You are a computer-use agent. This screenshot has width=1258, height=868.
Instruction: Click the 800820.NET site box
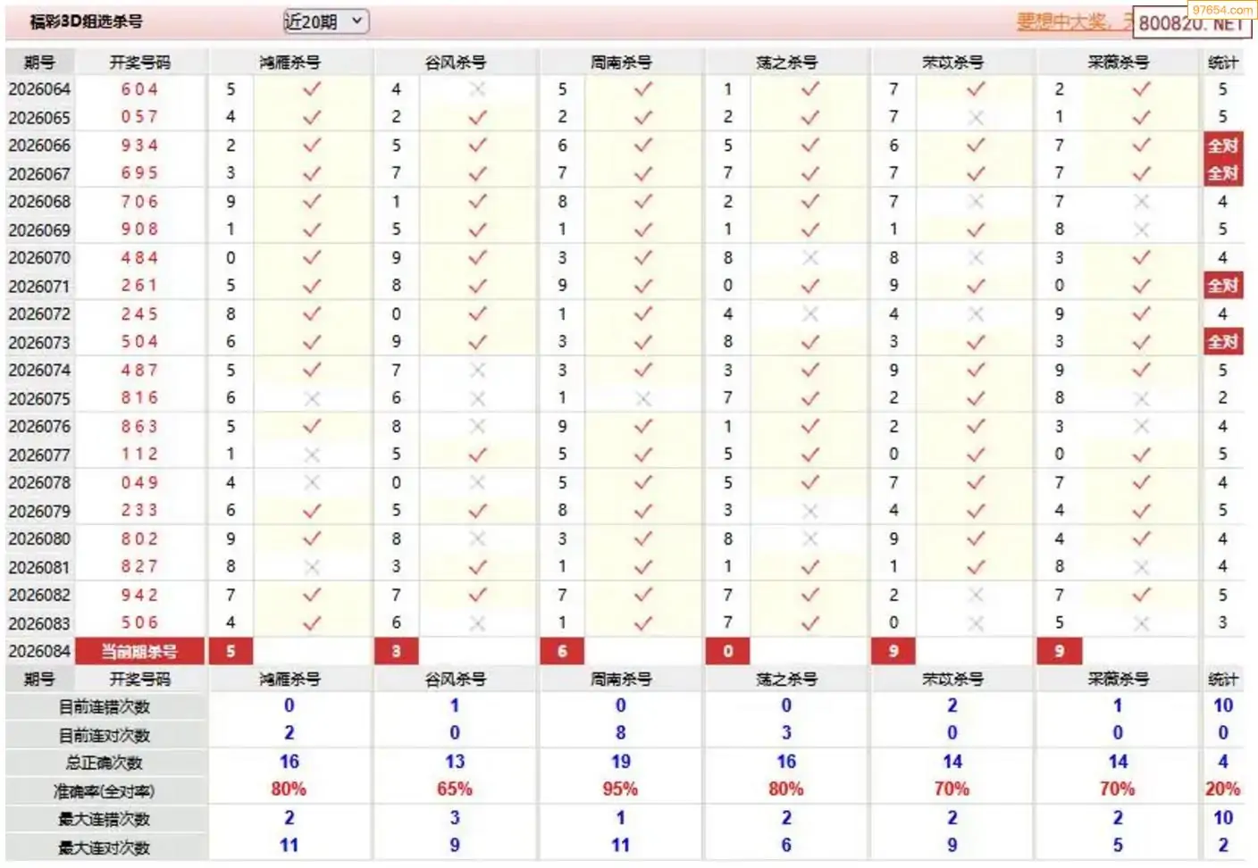[1191, 23]
